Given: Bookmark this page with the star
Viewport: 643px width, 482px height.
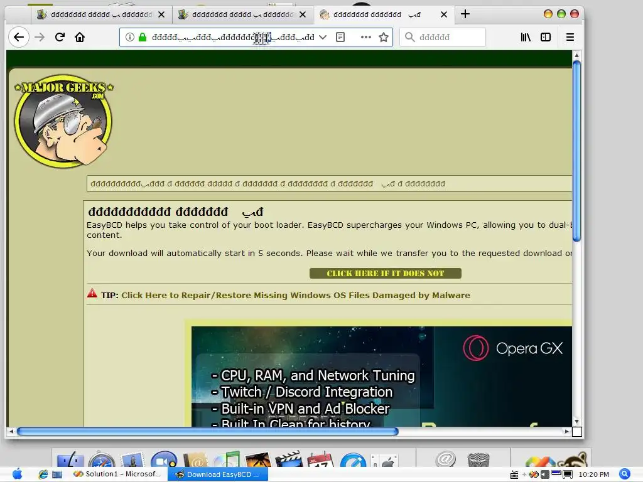Looking at the screenshot, I should coord(384,37).
